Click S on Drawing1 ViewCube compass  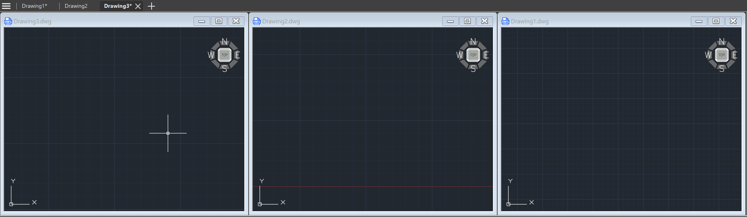722,69
